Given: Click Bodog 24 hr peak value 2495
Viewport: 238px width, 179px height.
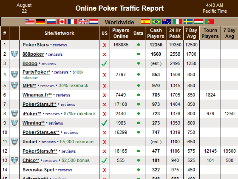Looking at the screenshot, I should (175, 63).
